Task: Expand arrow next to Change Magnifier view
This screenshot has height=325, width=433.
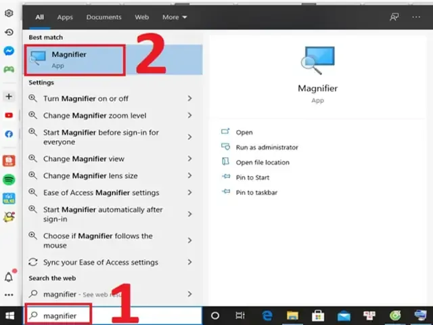Action: point(190,159)
